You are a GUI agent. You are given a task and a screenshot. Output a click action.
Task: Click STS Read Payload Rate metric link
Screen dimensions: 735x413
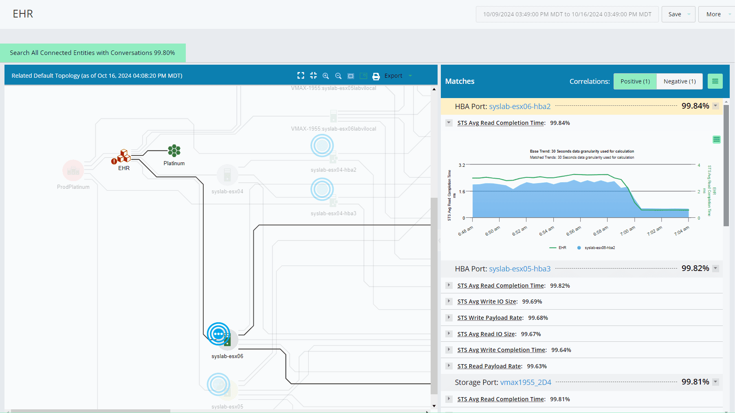[x=490, y=366]
